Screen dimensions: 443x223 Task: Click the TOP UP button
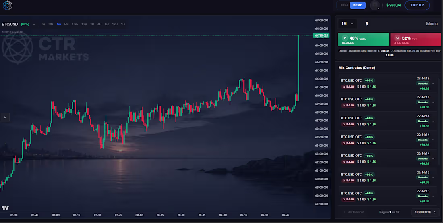point(417,5)
